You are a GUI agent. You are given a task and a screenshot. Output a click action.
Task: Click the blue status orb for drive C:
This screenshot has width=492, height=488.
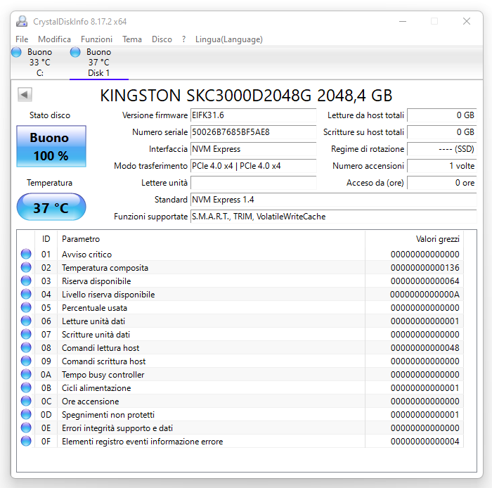16,52
